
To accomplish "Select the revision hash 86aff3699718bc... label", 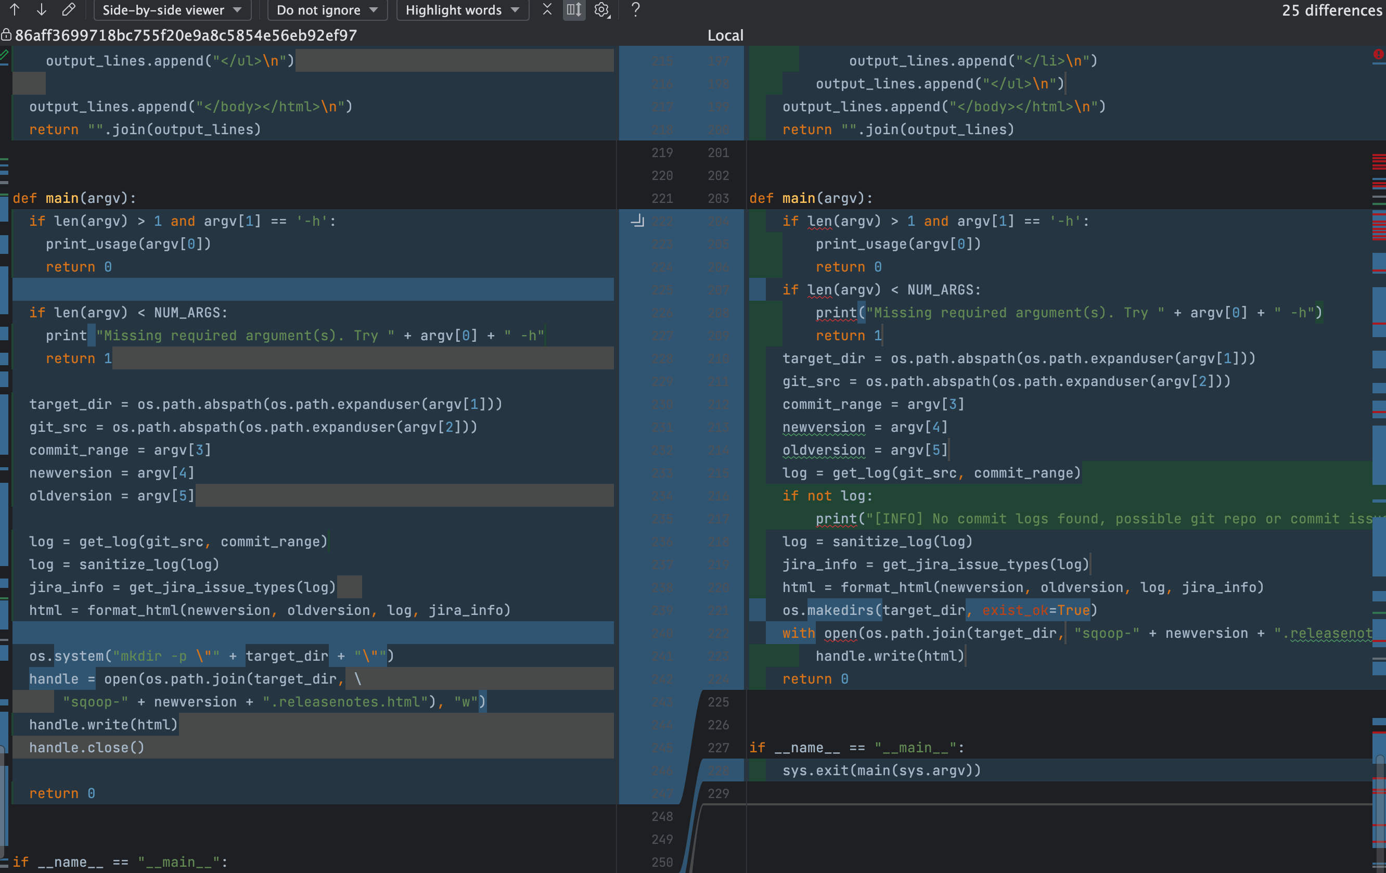I will (x=186, y=35).
